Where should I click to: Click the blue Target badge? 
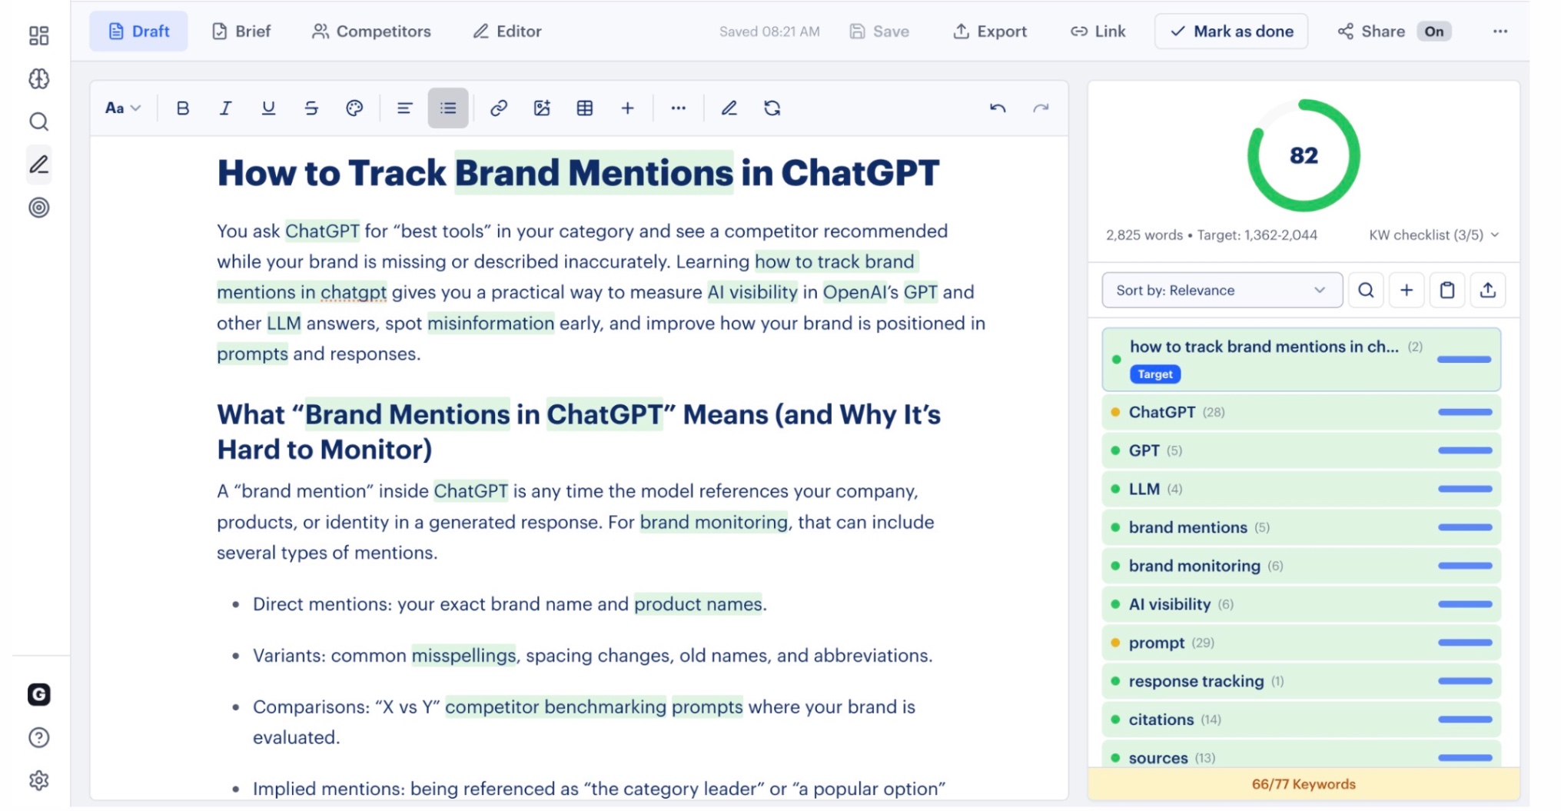point(1155,374)
